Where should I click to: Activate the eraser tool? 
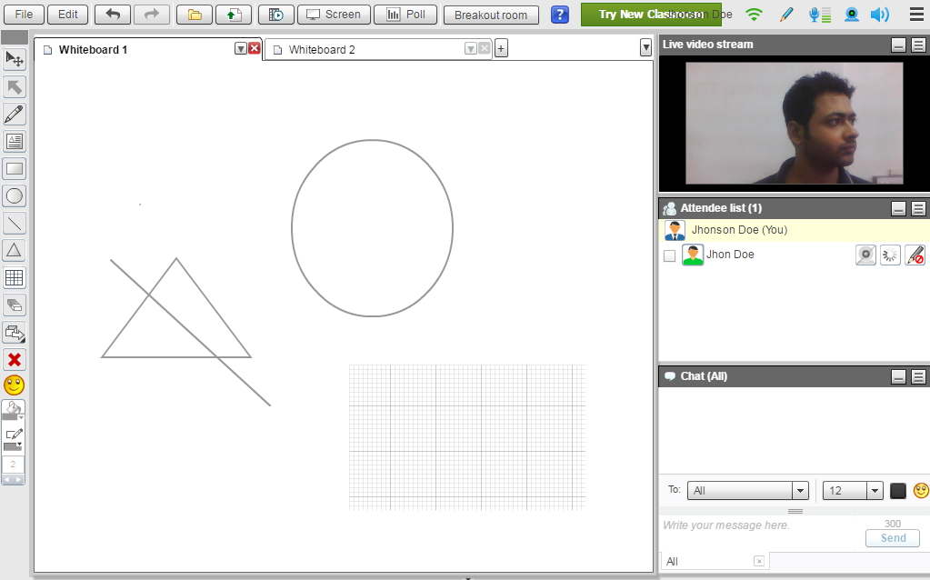pos(15,305)
